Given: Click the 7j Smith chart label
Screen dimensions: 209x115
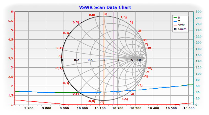Looking at the screenshot, I should 147,44.
